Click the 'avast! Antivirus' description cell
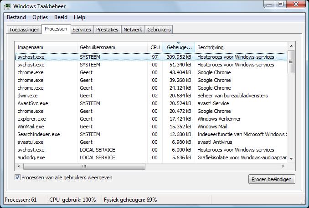 click(x=215, y=142)
